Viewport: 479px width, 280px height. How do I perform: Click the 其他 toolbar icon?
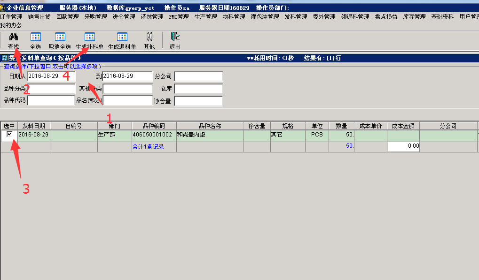[x=149, y=37]
